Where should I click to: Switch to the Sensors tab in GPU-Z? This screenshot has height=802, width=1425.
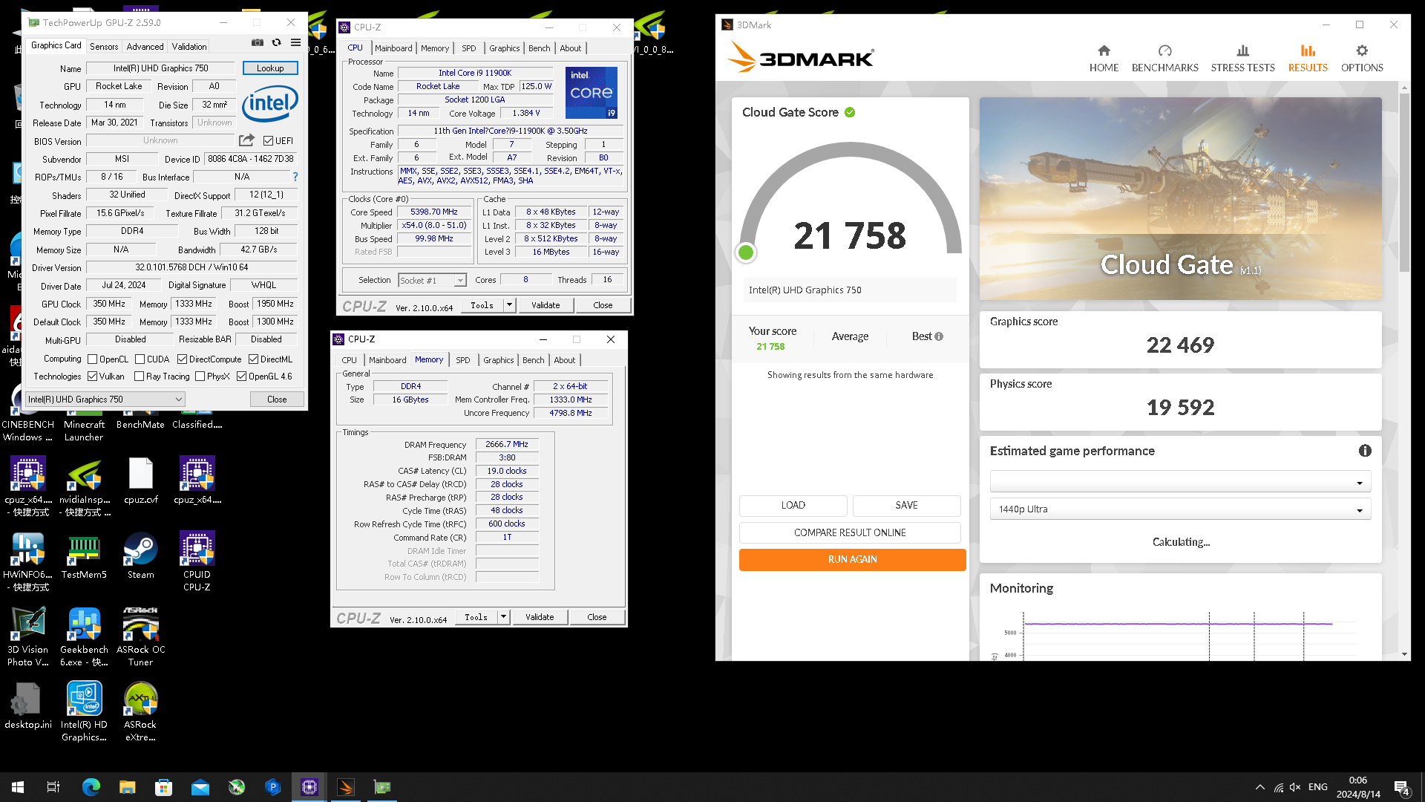point(104,46)
